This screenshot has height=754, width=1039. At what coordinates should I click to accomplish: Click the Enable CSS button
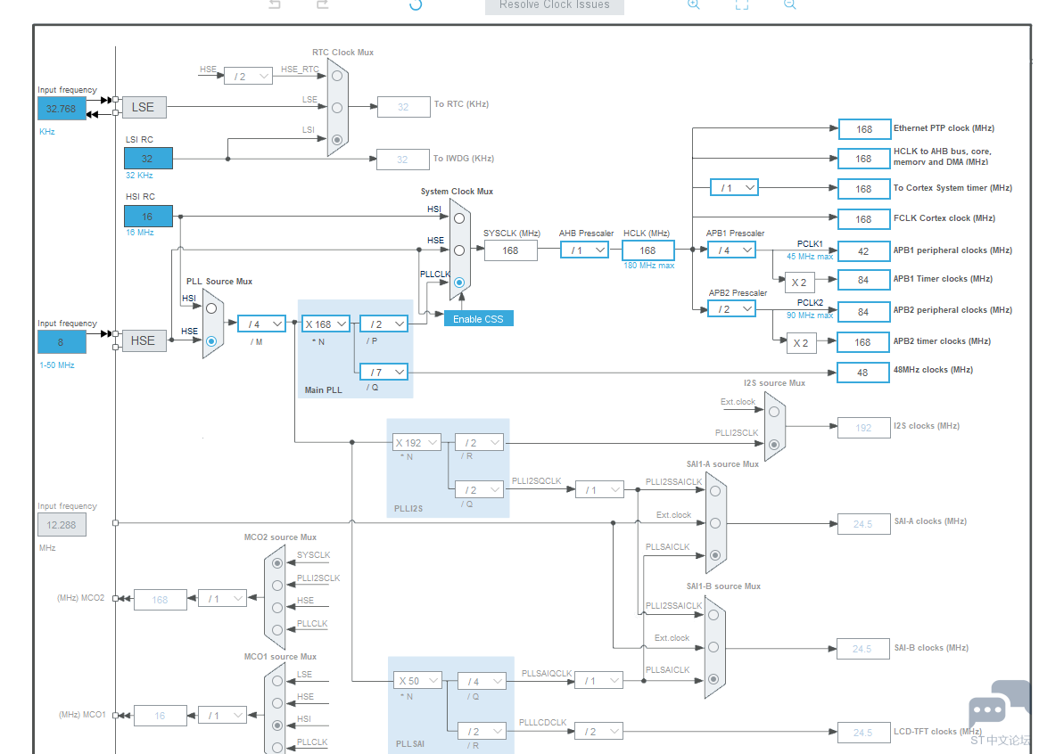[x=478, y=319]
